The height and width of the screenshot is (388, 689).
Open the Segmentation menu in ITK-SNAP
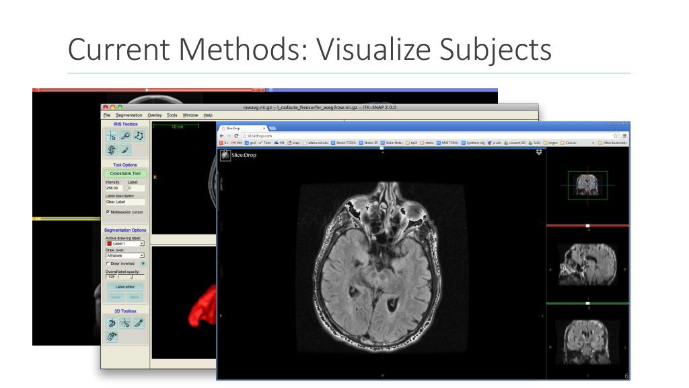pyautogui.click(x=129, y=115)
